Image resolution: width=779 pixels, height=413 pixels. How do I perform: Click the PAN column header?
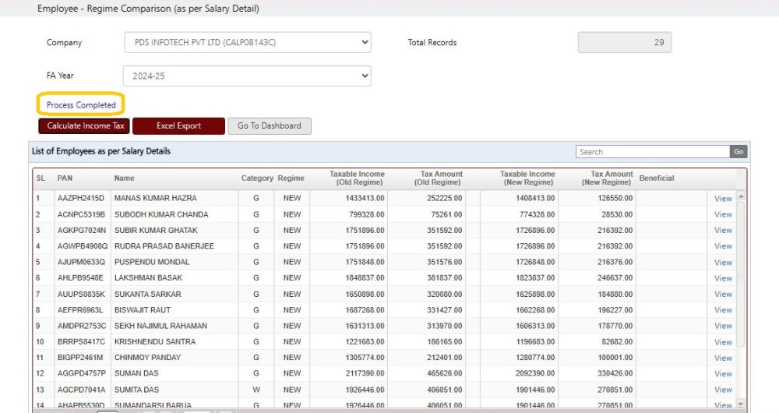point(65,178)
